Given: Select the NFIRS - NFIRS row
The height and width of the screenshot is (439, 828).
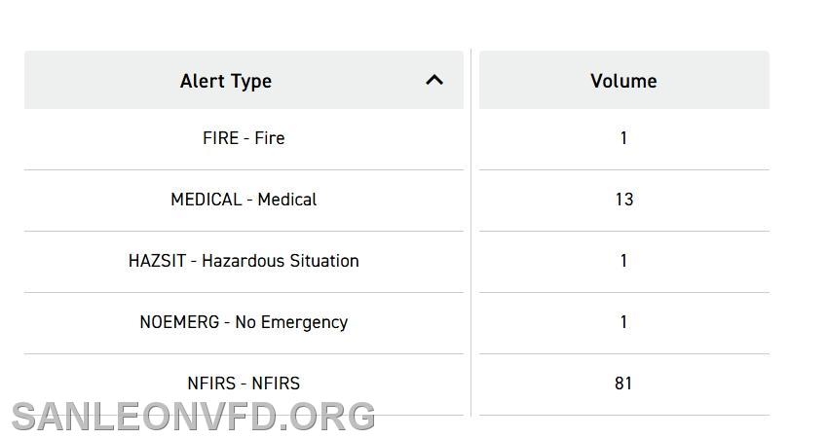Looking at the screenshot, I should point(244,384).
